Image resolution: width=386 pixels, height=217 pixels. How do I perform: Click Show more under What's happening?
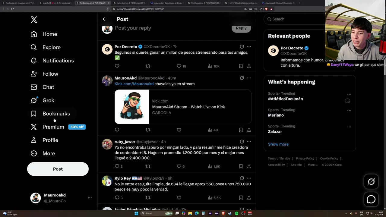click(x=278, y=144)
